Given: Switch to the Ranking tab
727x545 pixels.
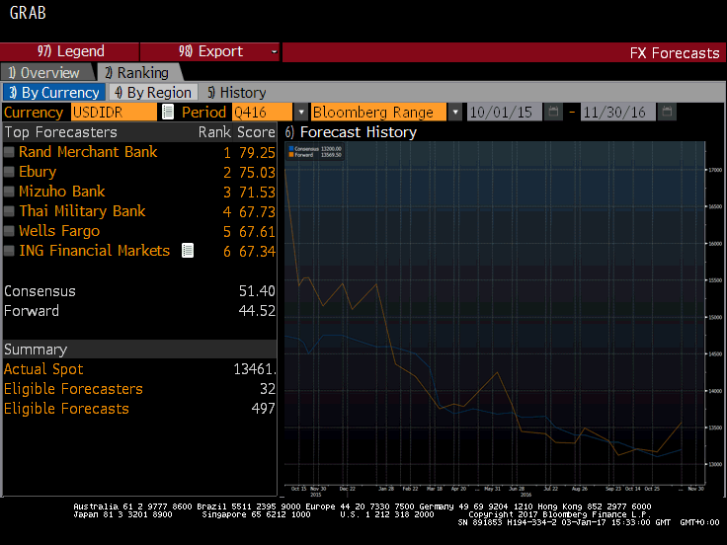Looking at the screenshot, I should [139, 73].
